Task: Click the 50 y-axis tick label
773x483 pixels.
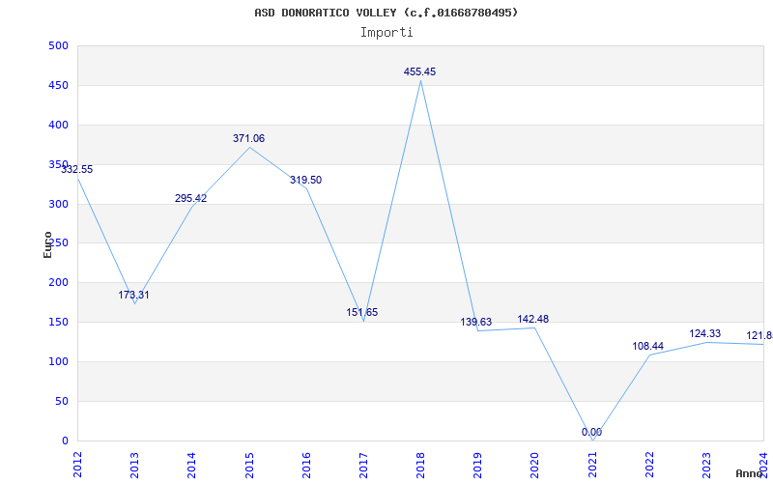Action: click(62, 401)
